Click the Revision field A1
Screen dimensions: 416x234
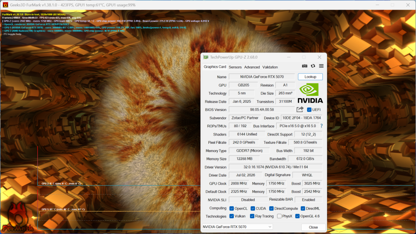pos(285,85)
